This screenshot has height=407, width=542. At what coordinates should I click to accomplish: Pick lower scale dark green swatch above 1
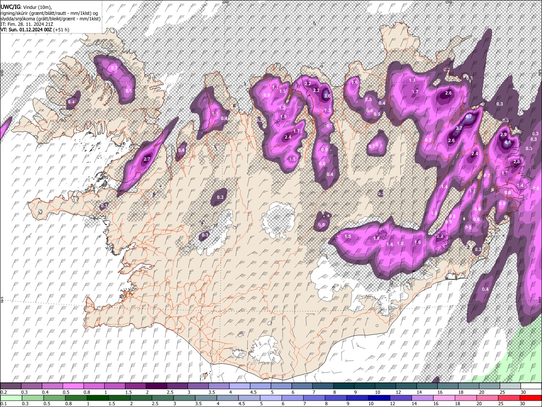(x=97, y=398)
